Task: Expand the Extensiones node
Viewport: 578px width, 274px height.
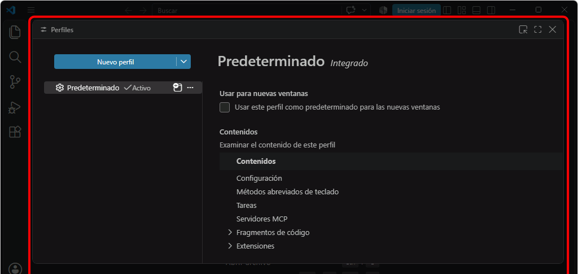Action: [x=230, y=246]
